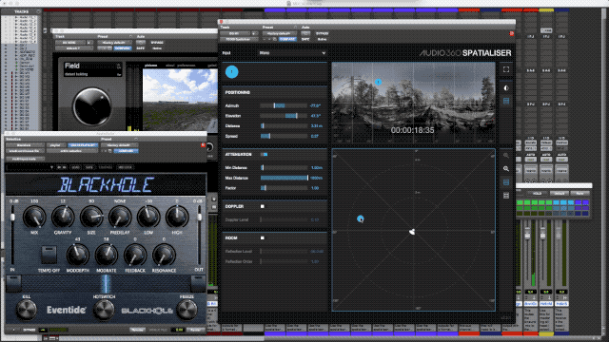Enable the DOPPLER checkbox in Spatialiser
The width and height of the screenshot is (609, 342).
(263, 206)
